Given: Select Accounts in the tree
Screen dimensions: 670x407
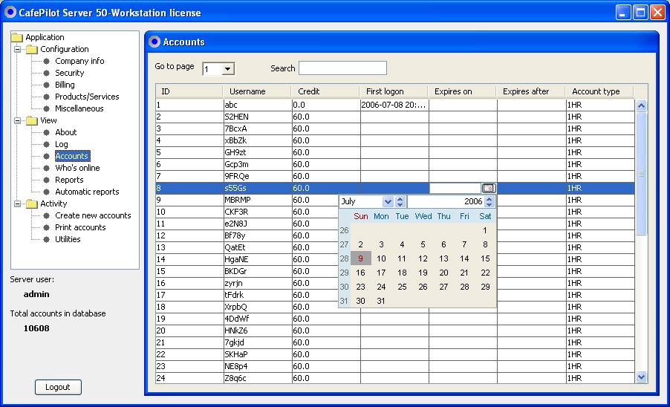Looking at the screenshot, I should [x=72, y=156].
